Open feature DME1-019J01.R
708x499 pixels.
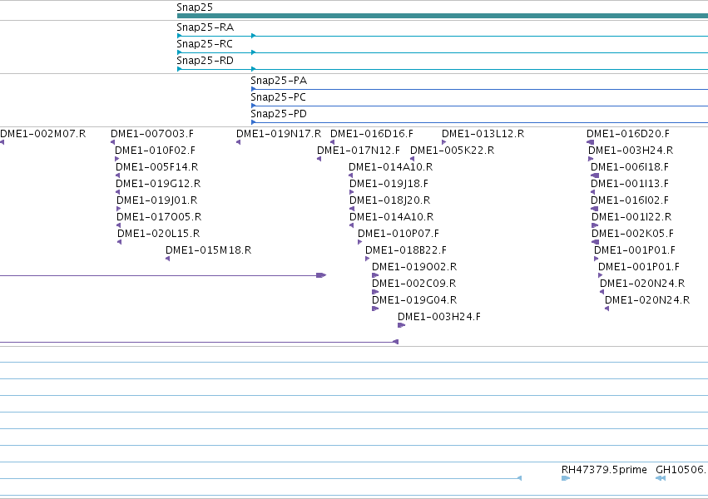click(156, 200)
